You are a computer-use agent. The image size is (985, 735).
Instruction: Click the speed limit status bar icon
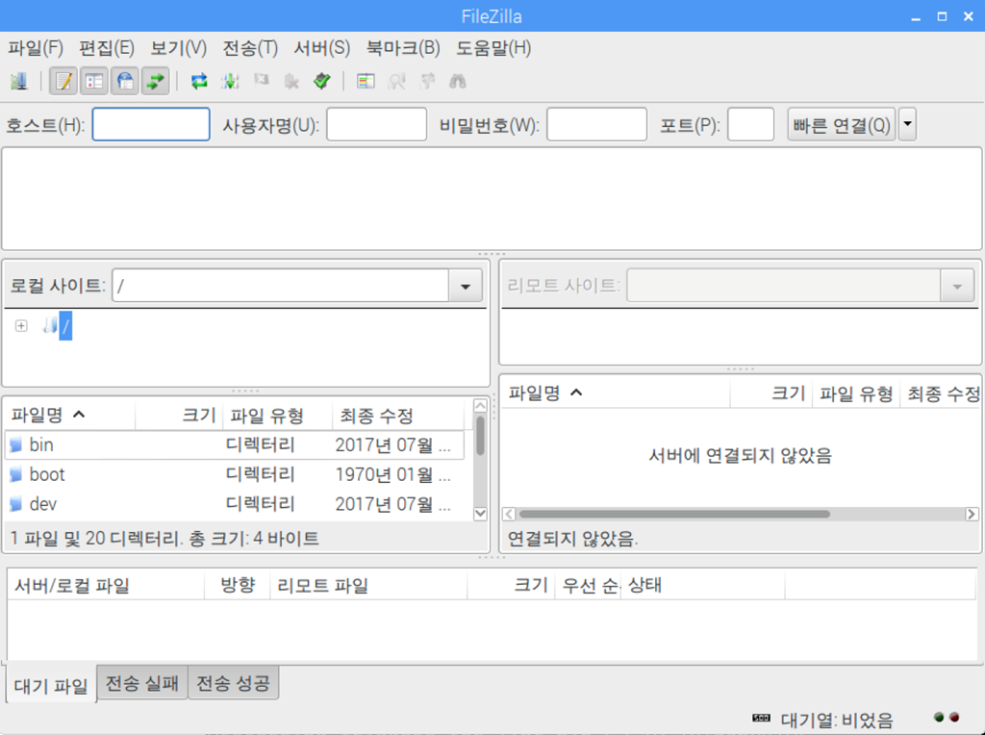click(761, 718)
